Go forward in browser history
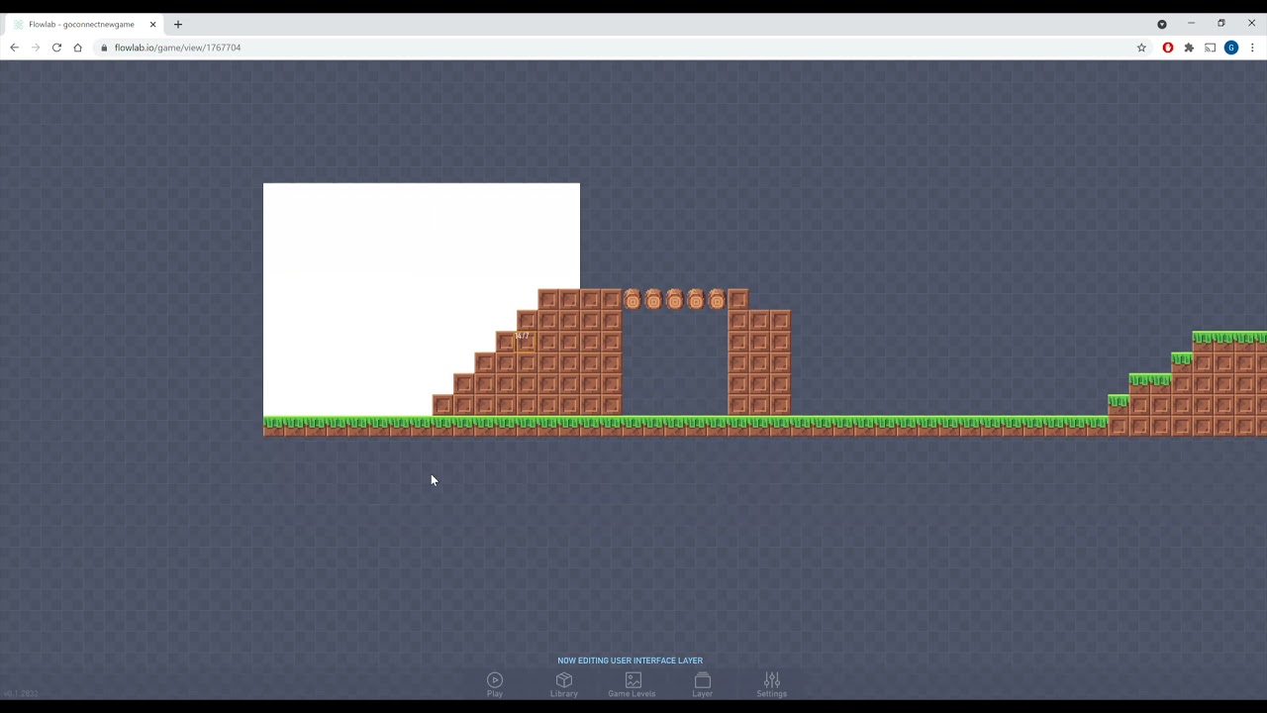The image size is (1267, 713). point(36,48)
